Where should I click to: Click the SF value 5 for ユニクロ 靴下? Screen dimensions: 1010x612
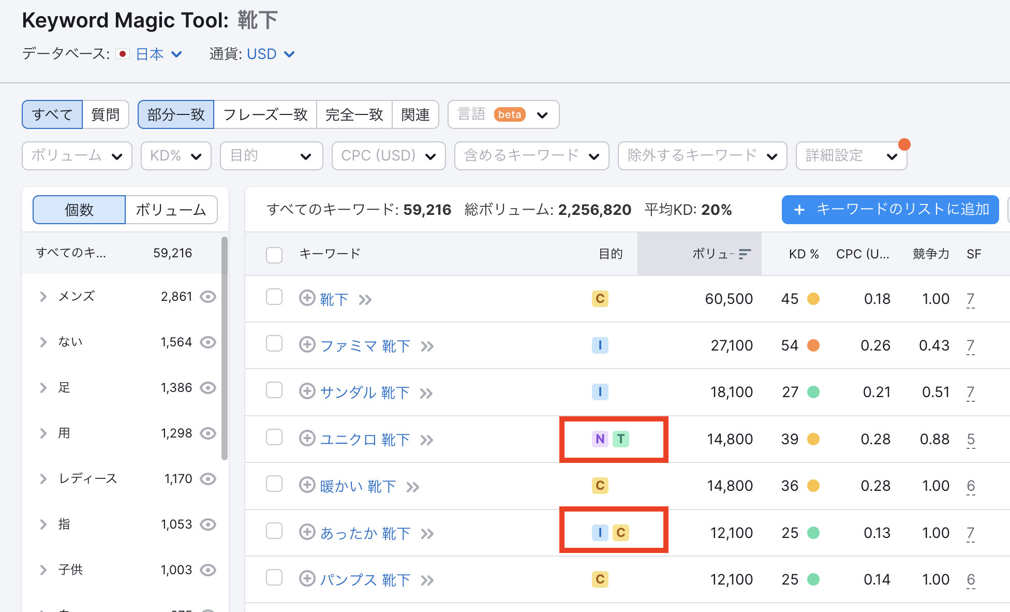coord(970,439)
